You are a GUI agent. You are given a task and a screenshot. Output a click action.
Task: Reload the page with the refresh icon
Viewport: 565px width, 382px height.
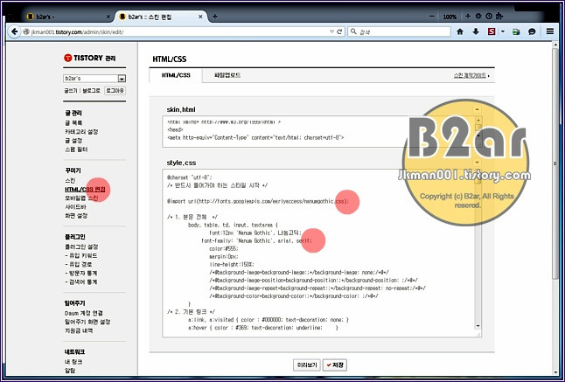click(x=339, y=31)
